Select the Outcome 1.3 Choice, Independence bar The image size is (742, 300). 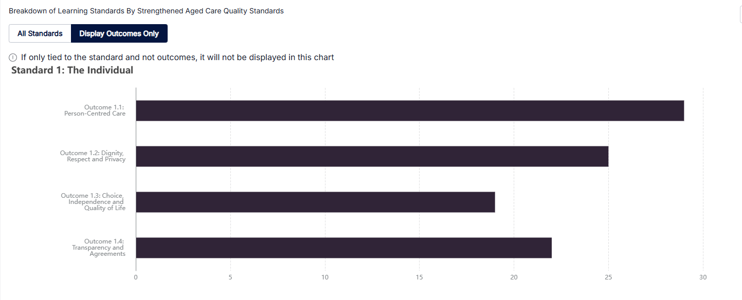click(x=315, y=202)
